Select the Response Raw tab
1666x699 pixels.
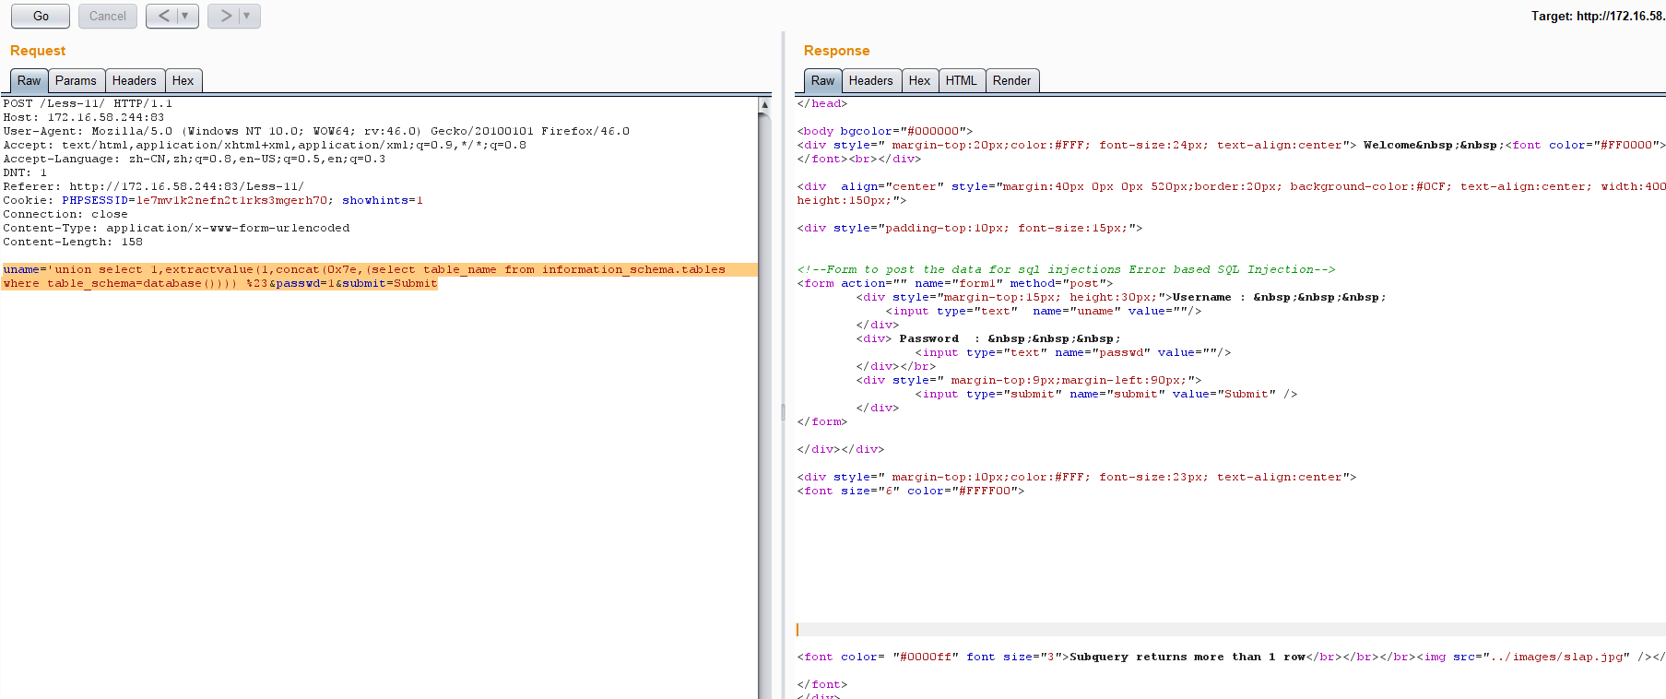[822, 81]
